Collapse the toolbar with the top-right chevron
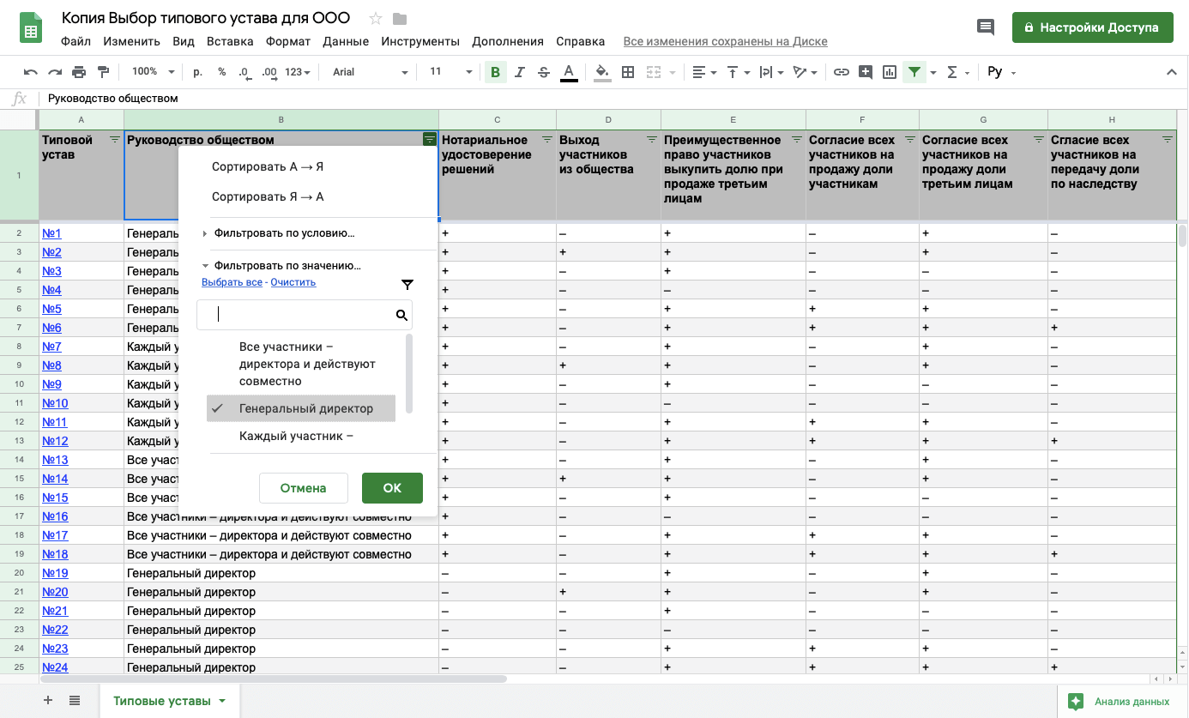This screenshot has height=718, width=1189. (1171, 72)
